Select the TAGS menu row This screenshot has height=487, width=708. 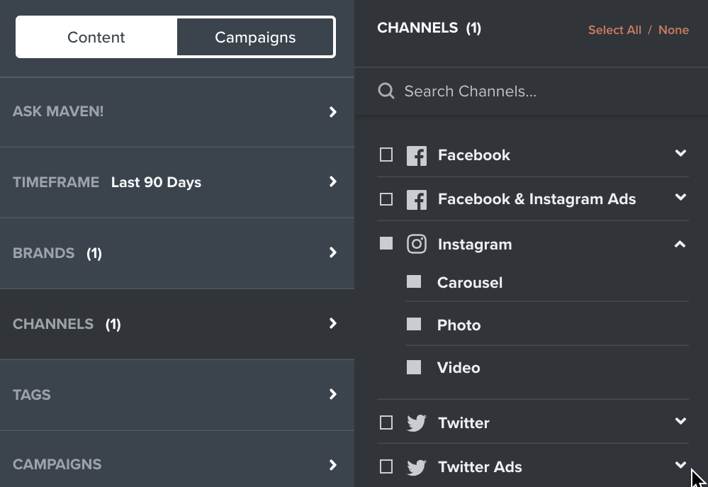click(x=177, y=395)
